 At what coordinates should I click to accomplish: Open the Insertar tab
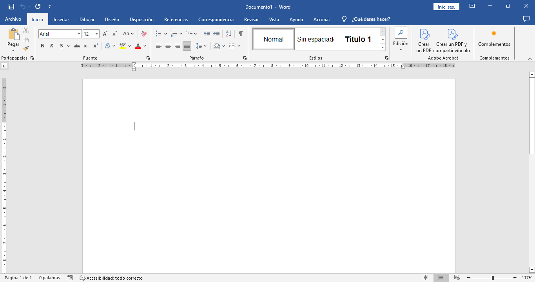click(x=61, y=19)
